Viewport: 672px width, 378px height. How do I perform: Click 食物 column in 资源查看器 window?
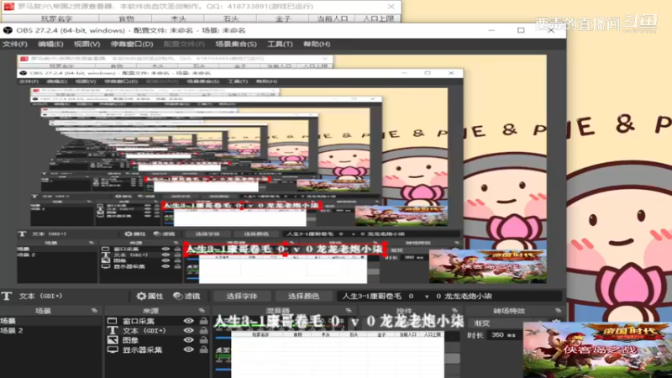pos(125,18)
